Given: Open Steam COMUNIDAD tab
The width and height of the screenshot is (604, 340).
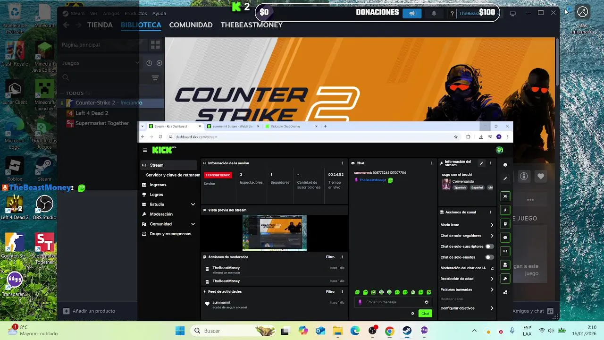Looking at the screenshot, I should click(x=191, y=25).
